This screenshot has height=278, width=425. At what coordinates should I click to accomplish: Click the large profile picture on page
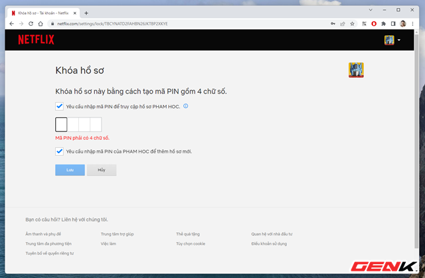356,70
